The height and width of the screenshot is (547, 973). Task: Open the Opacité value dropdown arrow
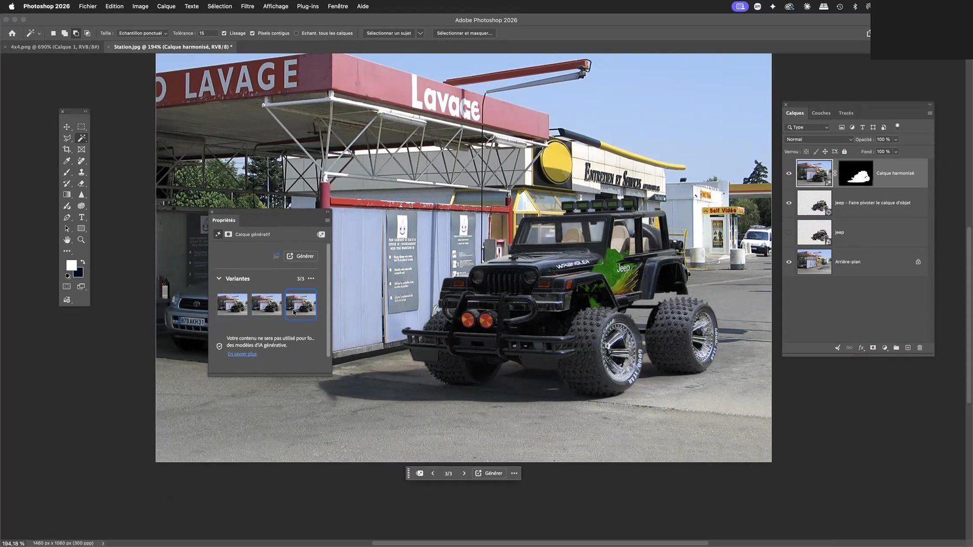pos(896,139)
